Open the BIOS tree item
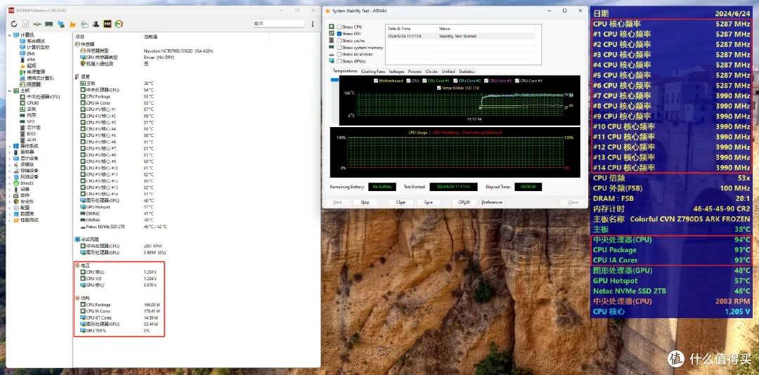Viewport: 759px width, 375px height. click(28, 133)
